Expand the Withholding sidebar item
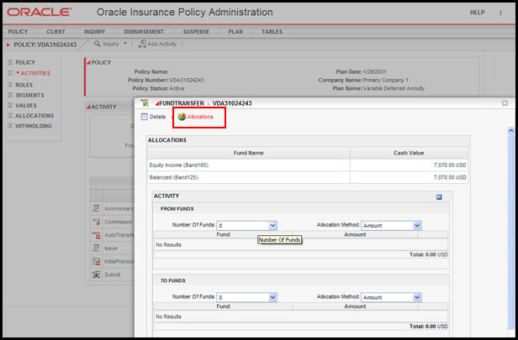518x340 pixels. pyautogui.click(x=10, y=126)
